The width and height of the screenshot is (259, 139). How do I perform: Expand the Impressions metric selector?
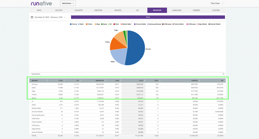[127, 74]
